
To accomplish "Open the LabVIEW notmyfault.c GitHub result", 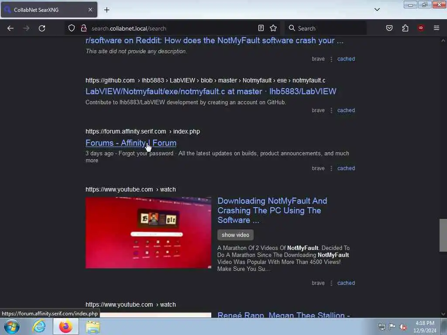I will [211, 92].
